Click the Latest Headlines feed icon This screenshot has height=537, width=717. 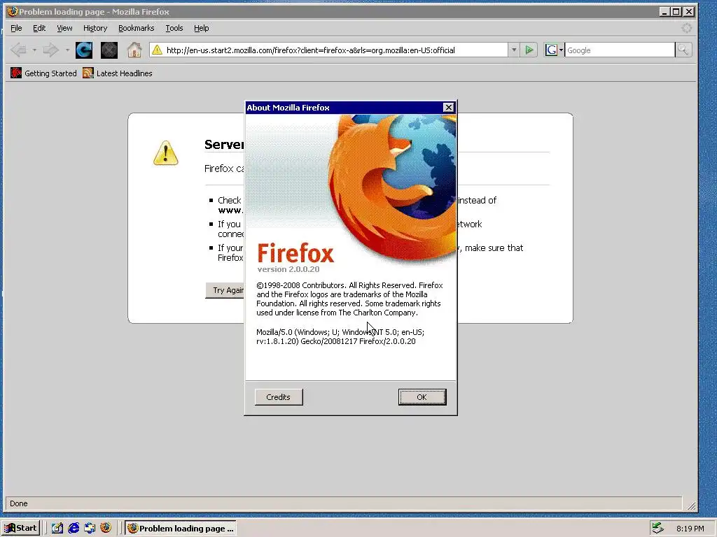tap(88, 73)
